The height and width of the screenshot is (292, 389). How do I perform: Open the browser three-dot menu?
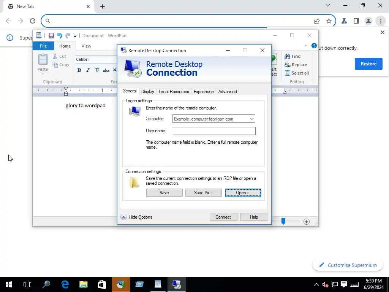(x=381, y=21)
